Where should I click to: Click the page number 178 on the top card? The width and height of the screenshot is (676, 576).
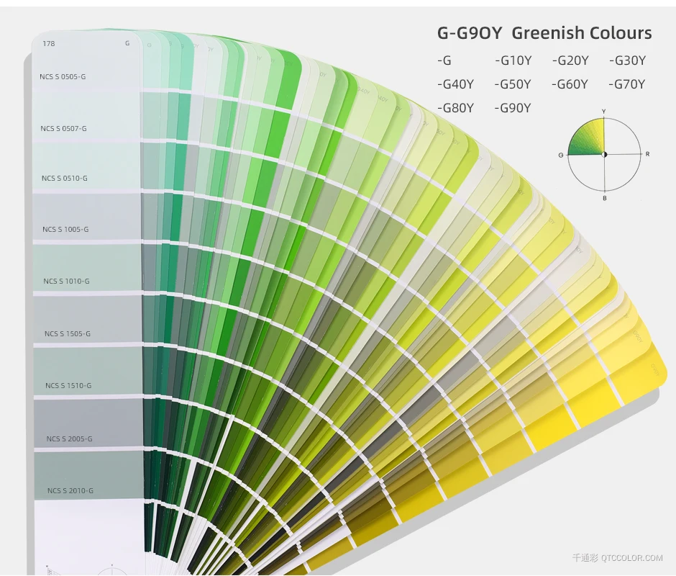click(x=49, y=44)
